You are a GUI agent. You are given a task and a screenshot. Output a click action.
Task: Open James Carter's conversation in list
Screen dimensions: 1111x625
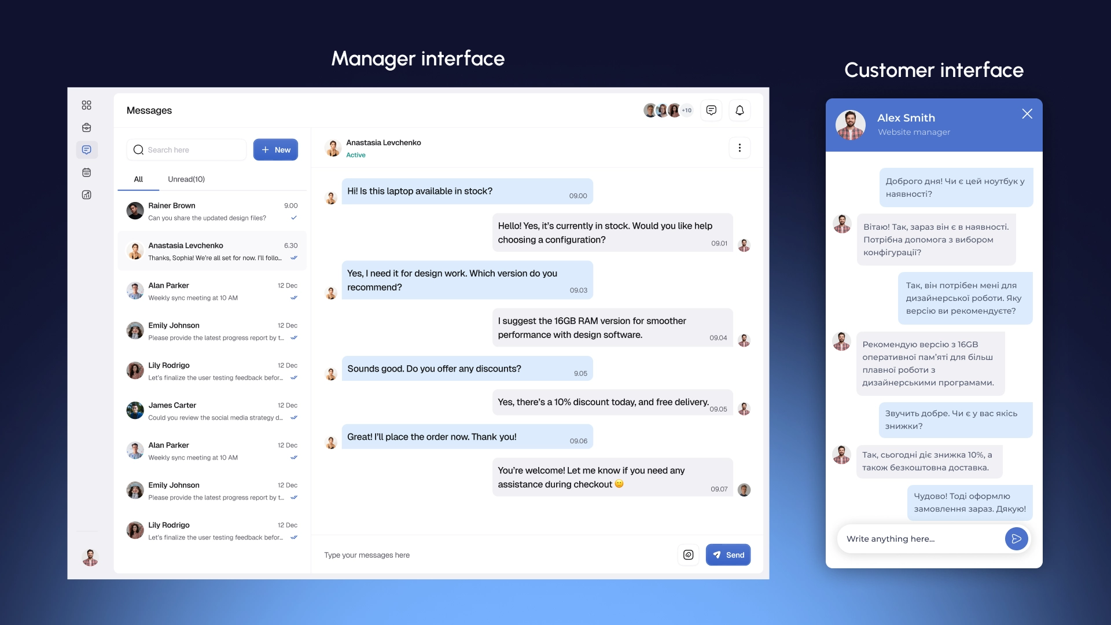tap(212, 411)
